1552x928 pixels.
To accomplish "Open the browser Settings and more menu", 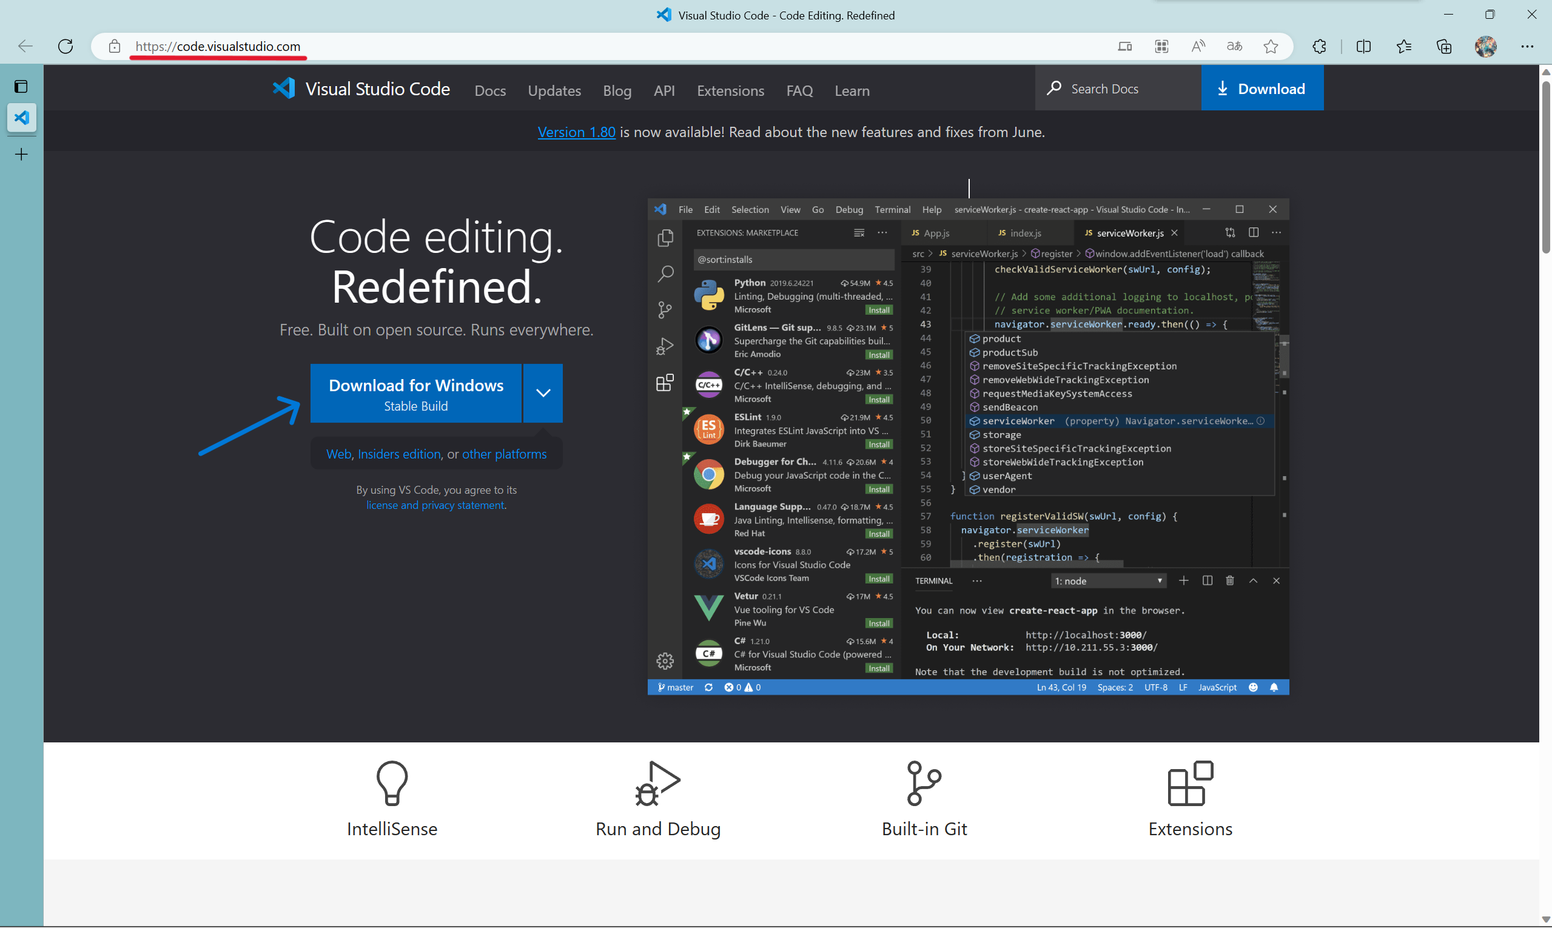I will point(1527,46).
